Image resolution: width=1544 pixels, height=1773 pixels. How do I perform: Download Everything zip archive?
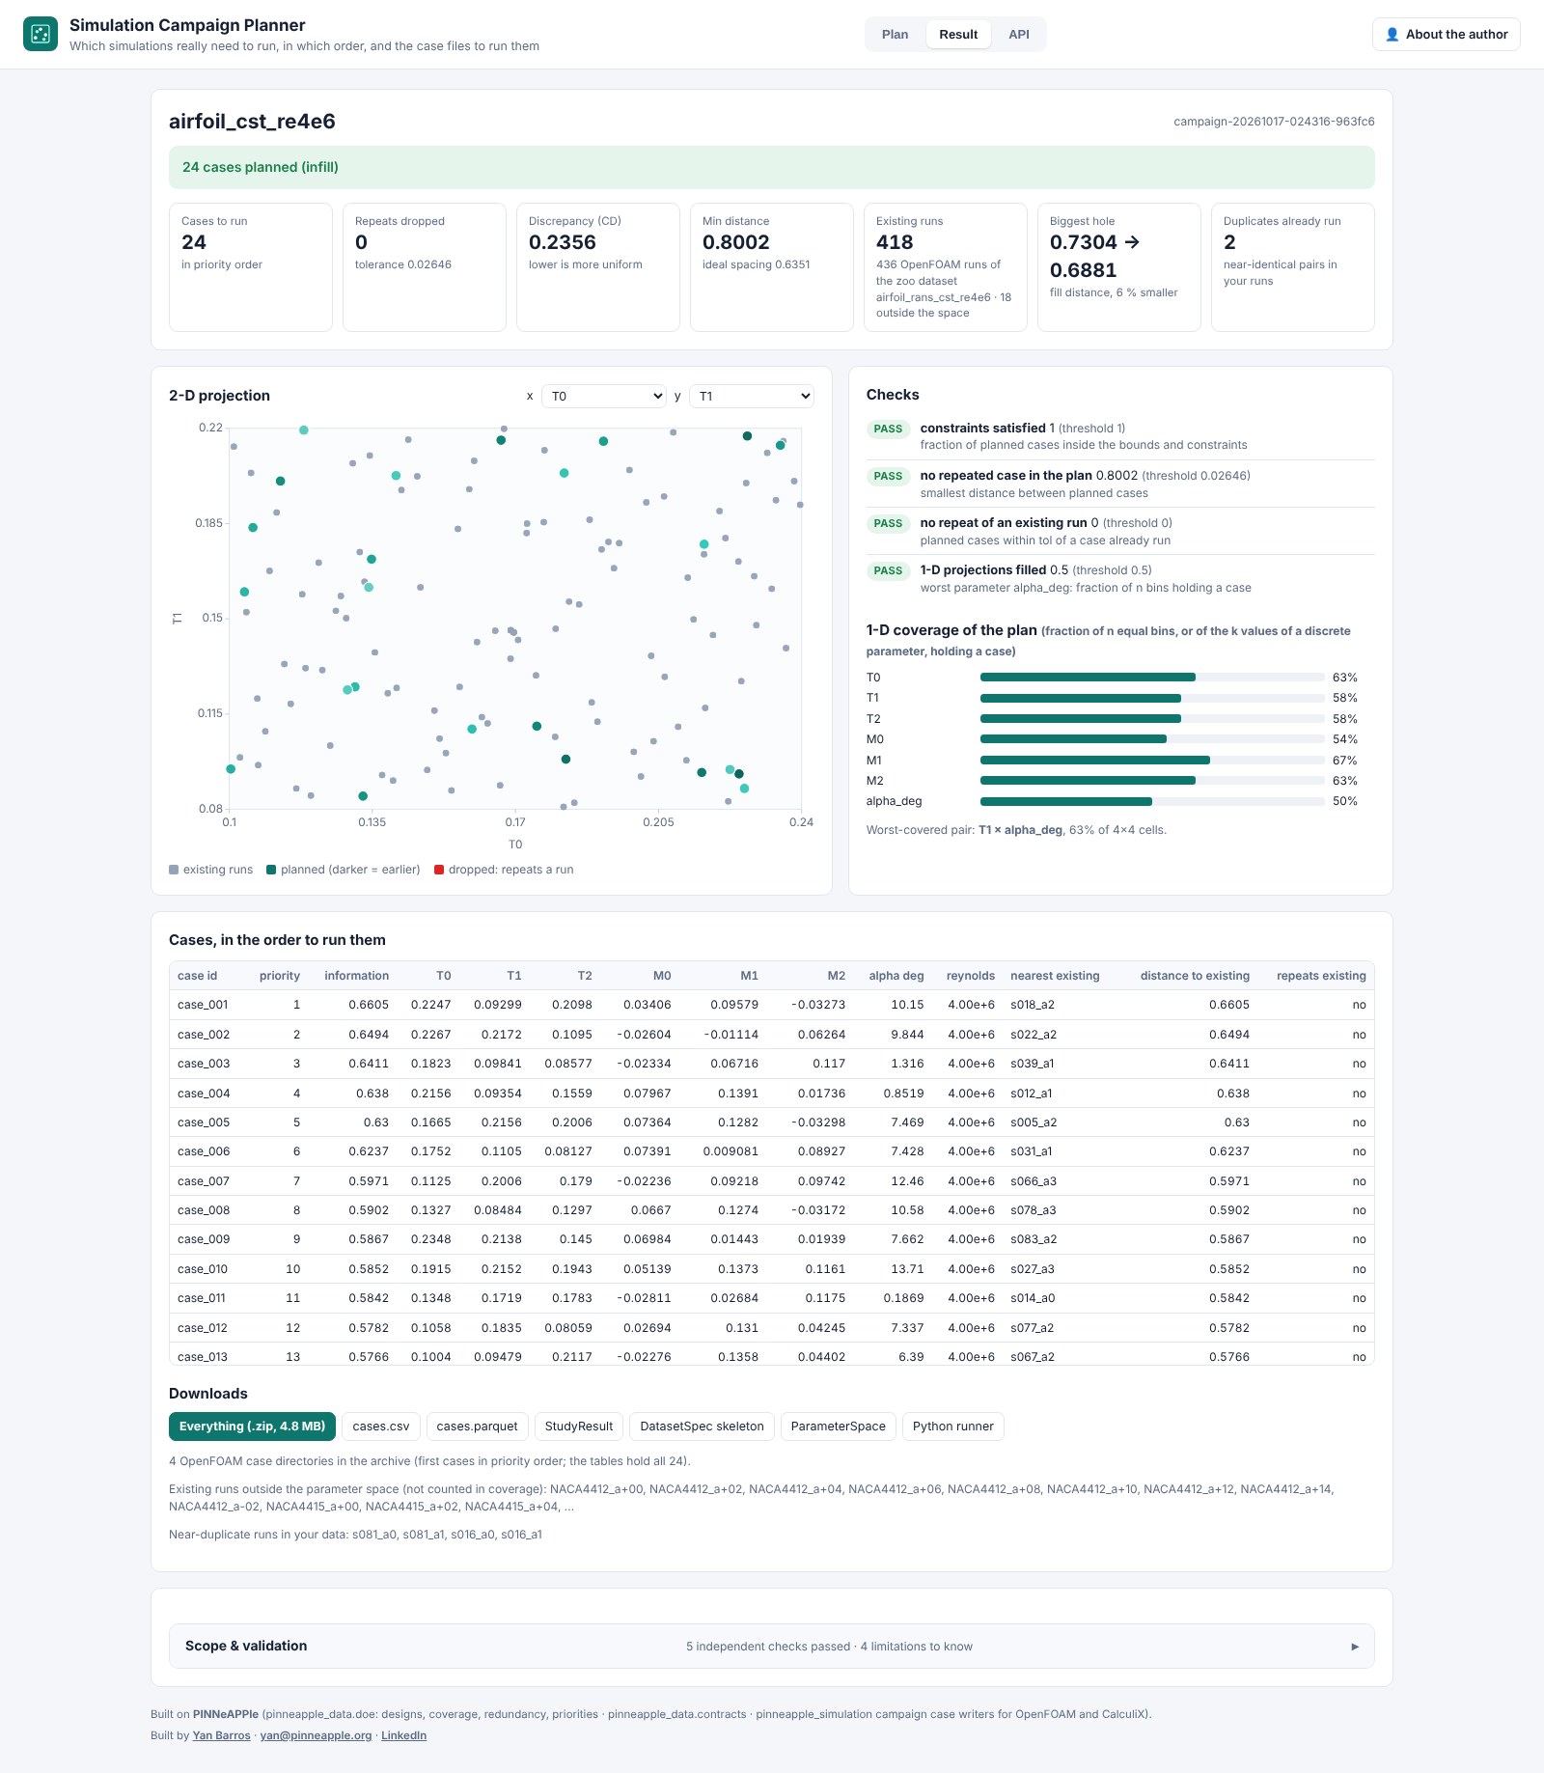pos(252,1427)
